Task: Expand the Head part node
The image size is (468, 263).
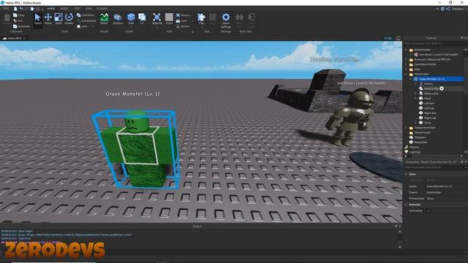Action: (x=416, y=98)
